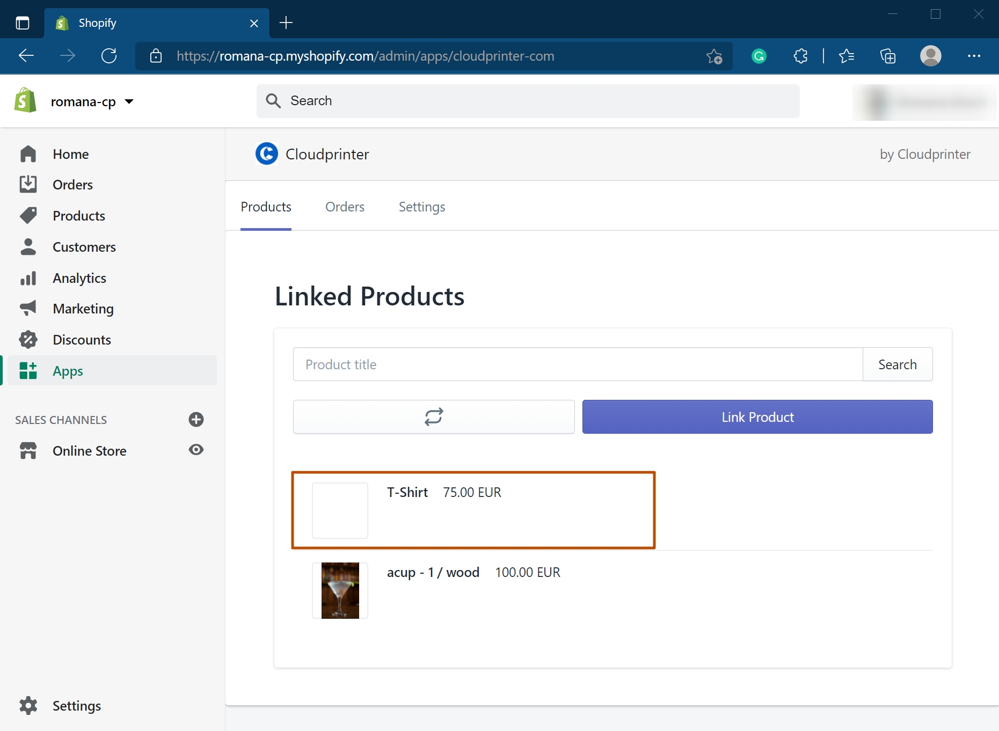Open the Home sidebar icon
The image size is (999, 731).
pos(28,154)
